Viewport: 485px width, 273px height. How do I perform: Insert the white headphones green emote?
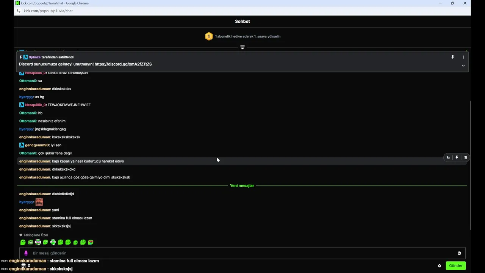(53, 242)
